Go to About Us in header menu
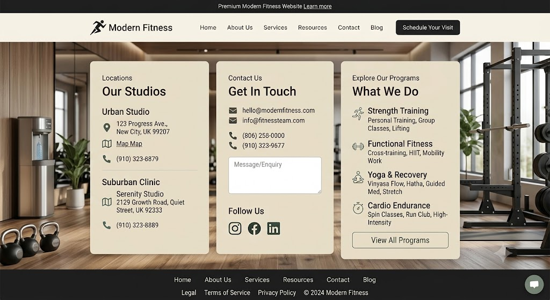This screenshot has height=300, width=550. pos(240,27)
